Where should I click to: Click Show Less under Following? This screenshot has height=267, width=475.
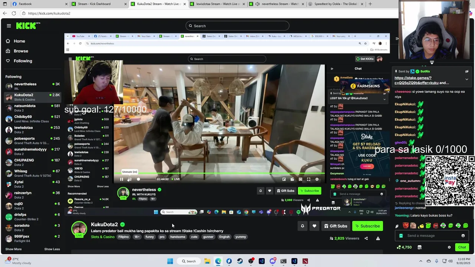(52, 249)
